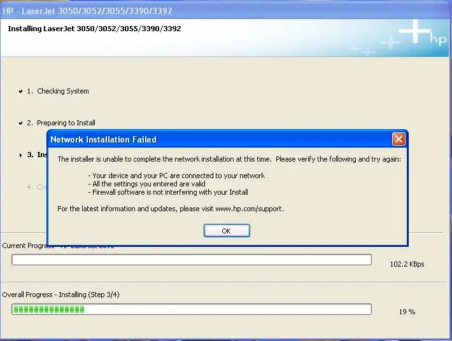This screenshot has width=452, height=341.
Task: Click the empty Current Progress bar
Action: coord(192,260)
